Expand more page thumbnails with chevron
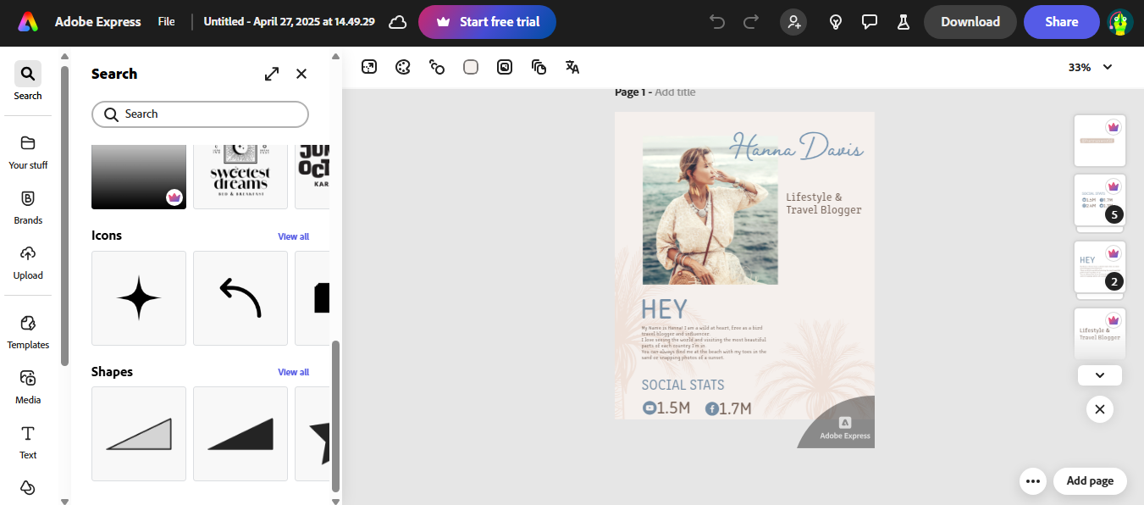This screenshot has width=1144, height=505. pos(1100,375)
